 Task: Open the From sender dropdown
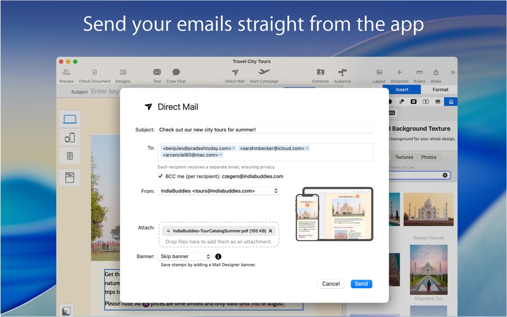point(219,191)
